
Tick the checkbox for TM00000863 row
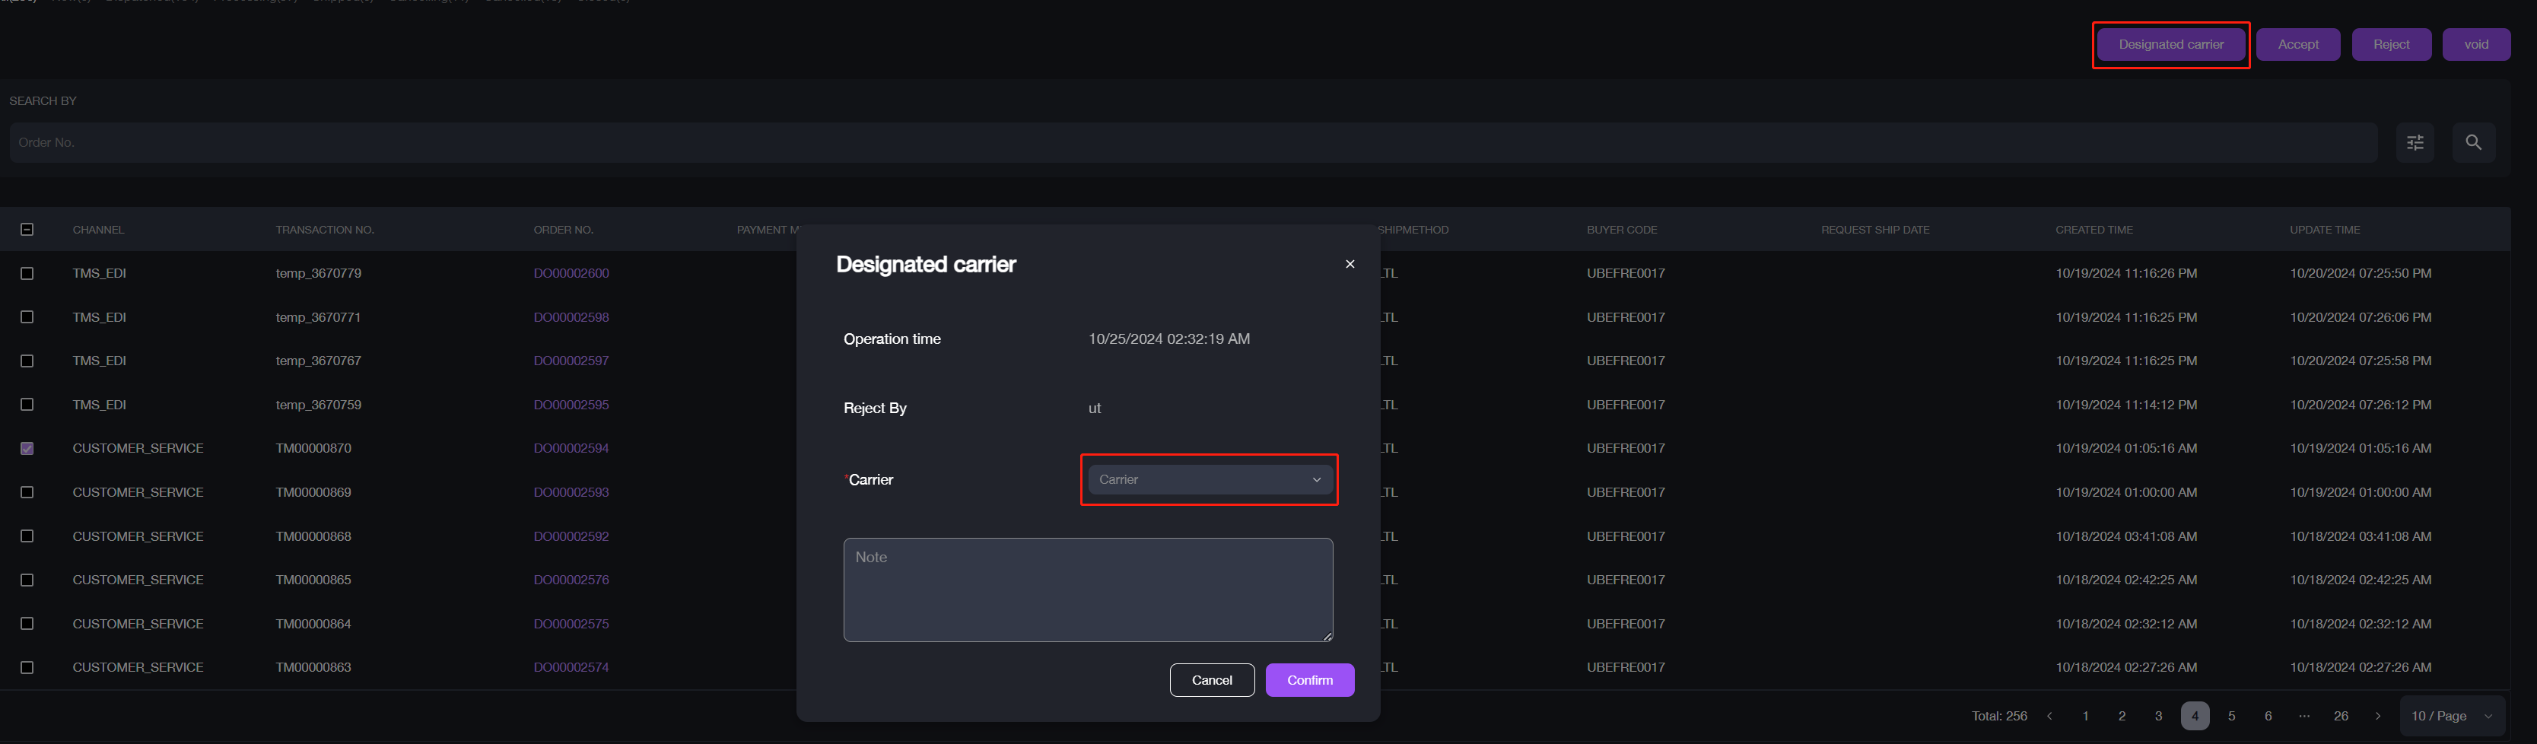[27, 668]
